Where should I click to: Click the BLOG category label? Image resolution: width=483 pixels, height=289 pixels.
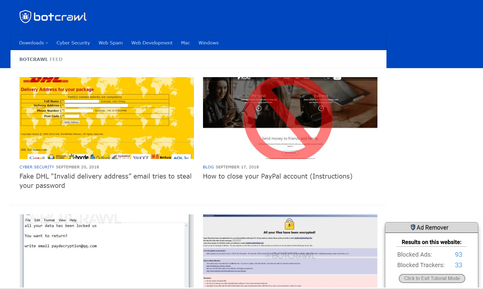[x=208, y=167]
